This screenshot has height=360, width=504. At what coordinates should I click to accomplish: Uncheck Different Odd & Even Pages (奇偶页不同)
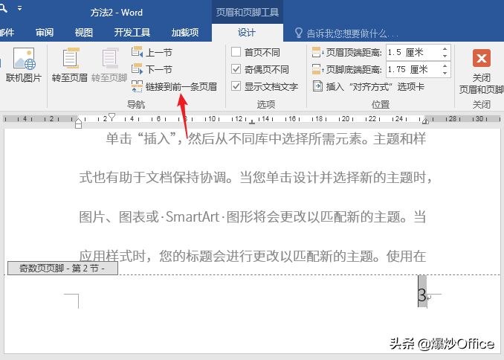[x=236, y=69]
